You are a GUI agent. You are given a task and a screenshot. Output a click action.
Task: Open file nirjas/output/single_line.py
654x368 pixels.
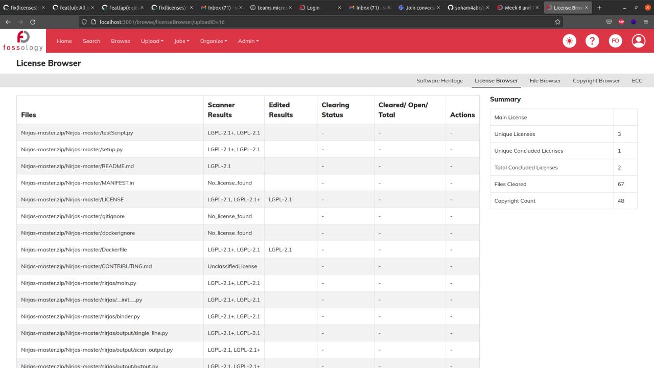tap(95, 333)
